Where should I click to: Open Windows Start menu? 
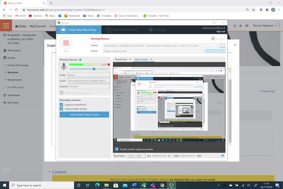tap(5, 185)
